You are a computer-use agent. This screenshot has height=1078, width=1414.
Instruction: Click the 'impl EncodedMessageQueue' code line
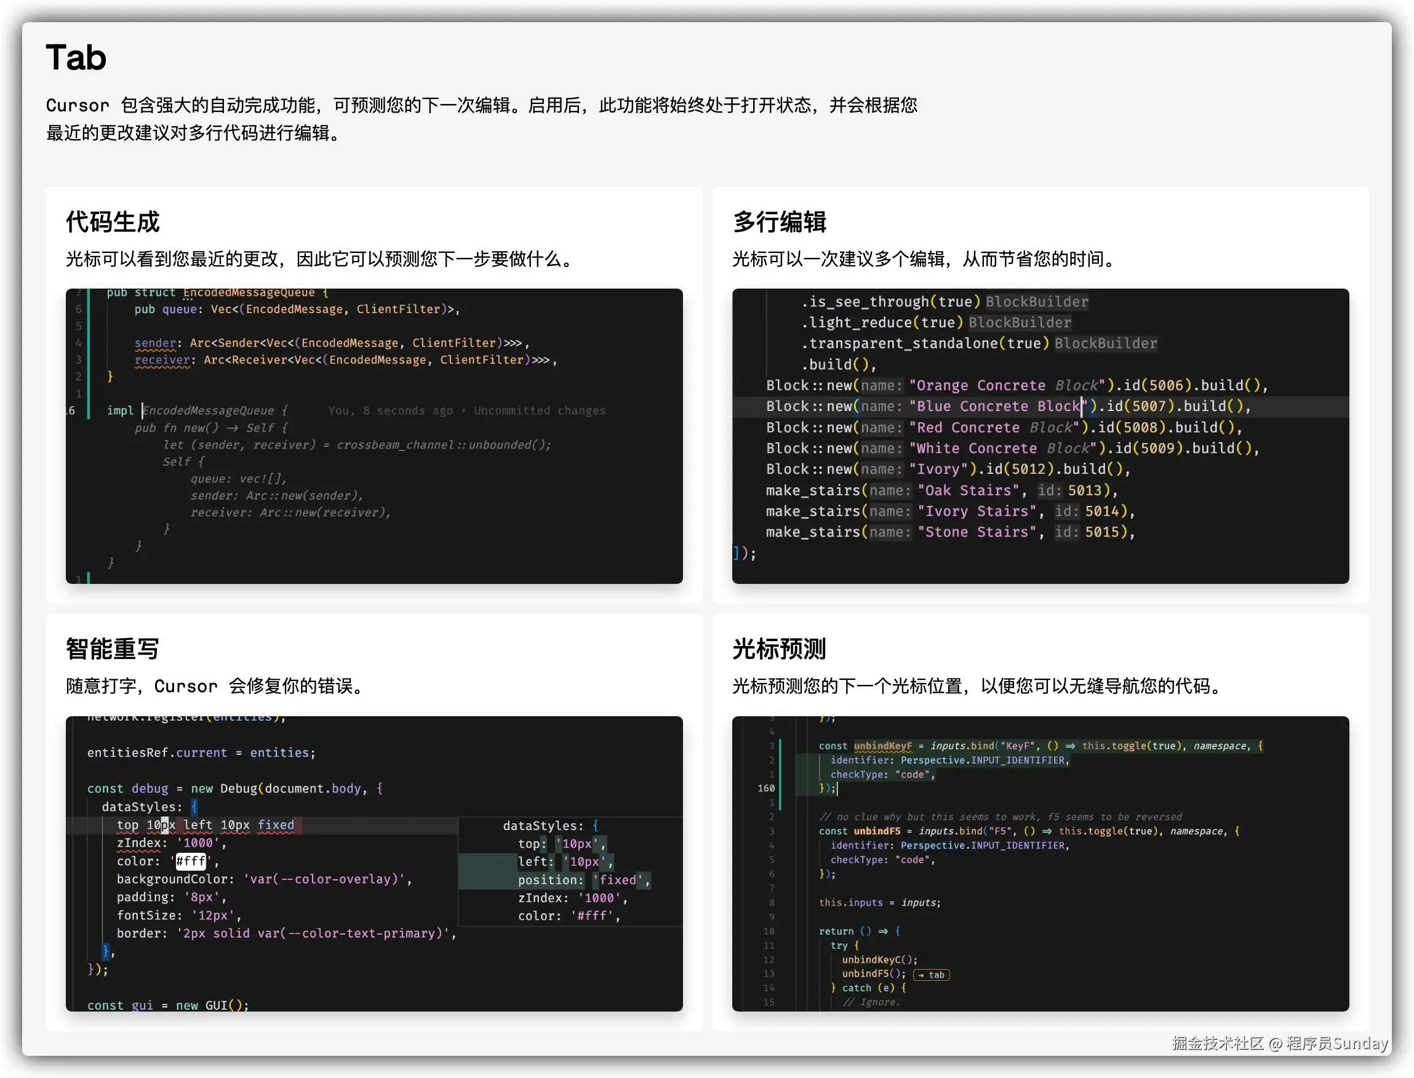coord(198,410)
